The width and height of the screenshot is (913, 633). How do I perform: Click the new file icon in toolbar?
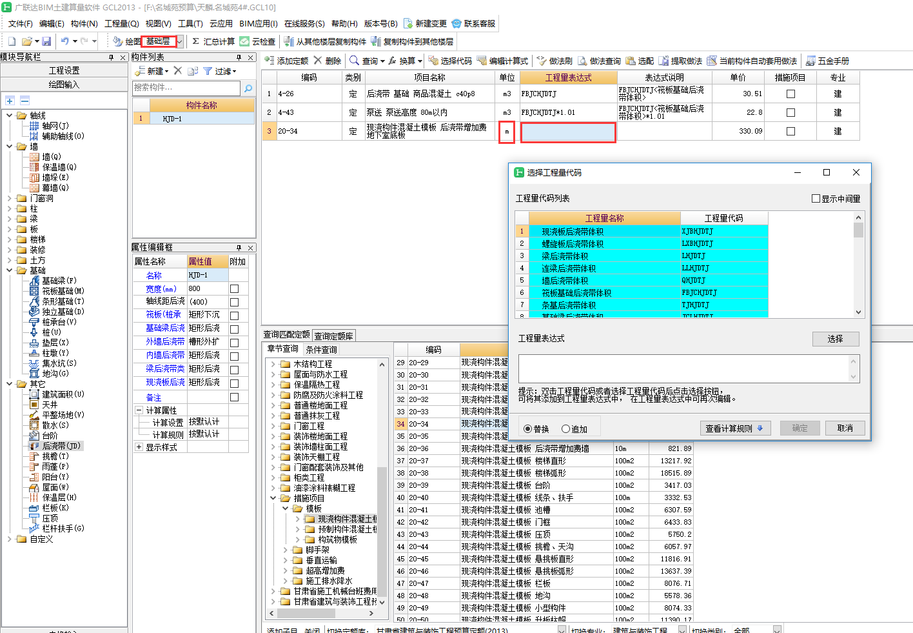point(12,41)
